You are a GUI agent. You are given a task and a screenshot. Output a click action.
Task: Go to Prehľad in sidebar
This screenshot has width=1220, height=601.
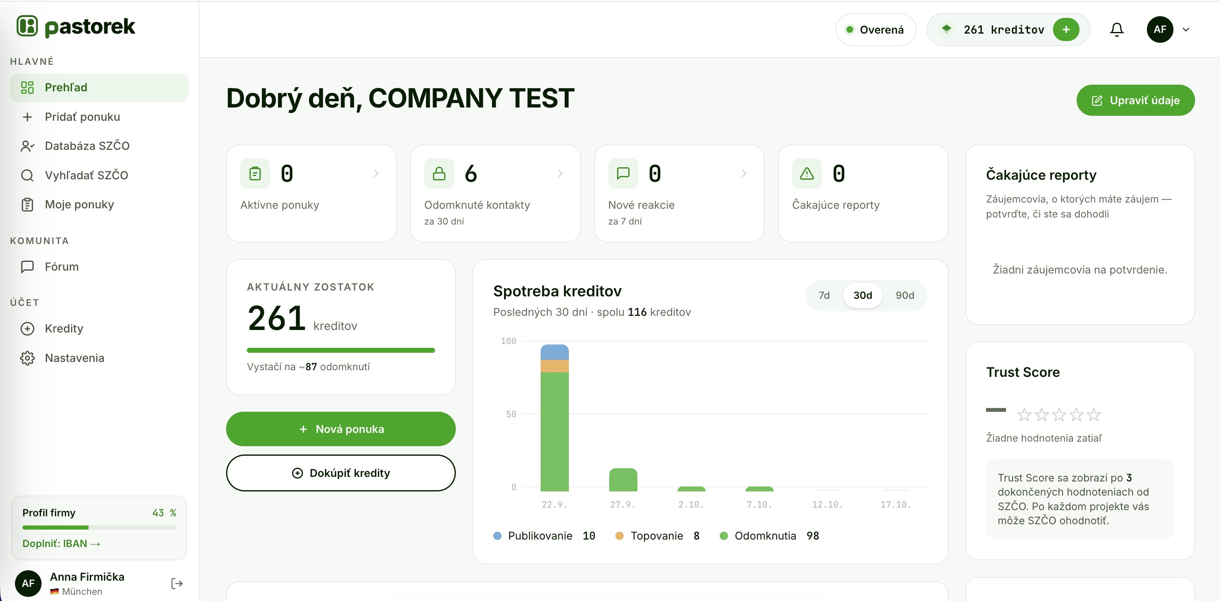coord(99,88)
